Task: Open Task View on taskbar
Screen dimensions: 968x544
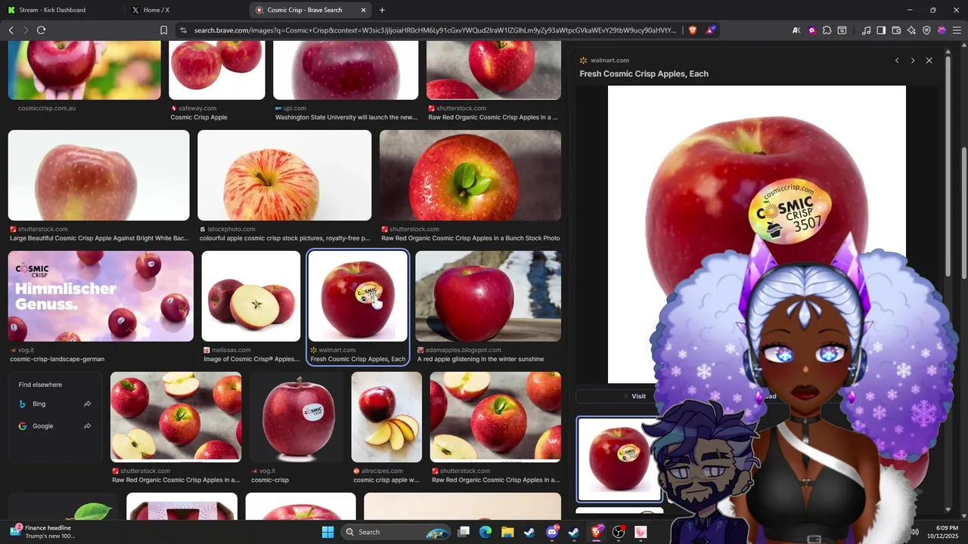Action: click(x=464, y=532)
